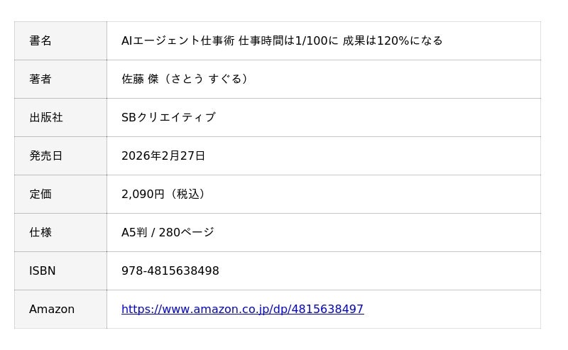
Task: Click the release date 2026年2月27日
Action: pos(163,156)
